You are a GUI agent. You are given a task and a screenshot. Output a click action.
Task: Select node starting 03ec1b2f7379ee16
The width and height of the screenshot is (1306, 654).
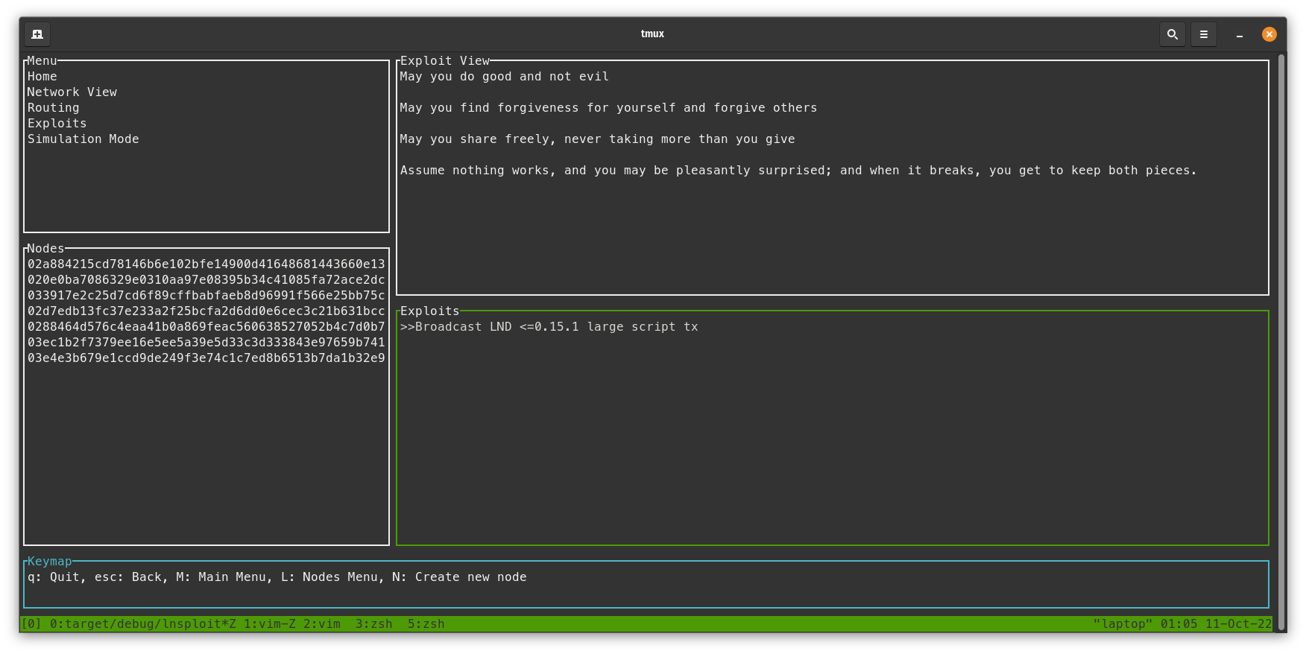click(x=206, y=343)
